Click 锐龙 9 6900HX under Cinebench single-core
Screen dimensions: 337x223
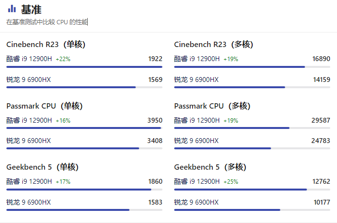click(x=29, y=80)
